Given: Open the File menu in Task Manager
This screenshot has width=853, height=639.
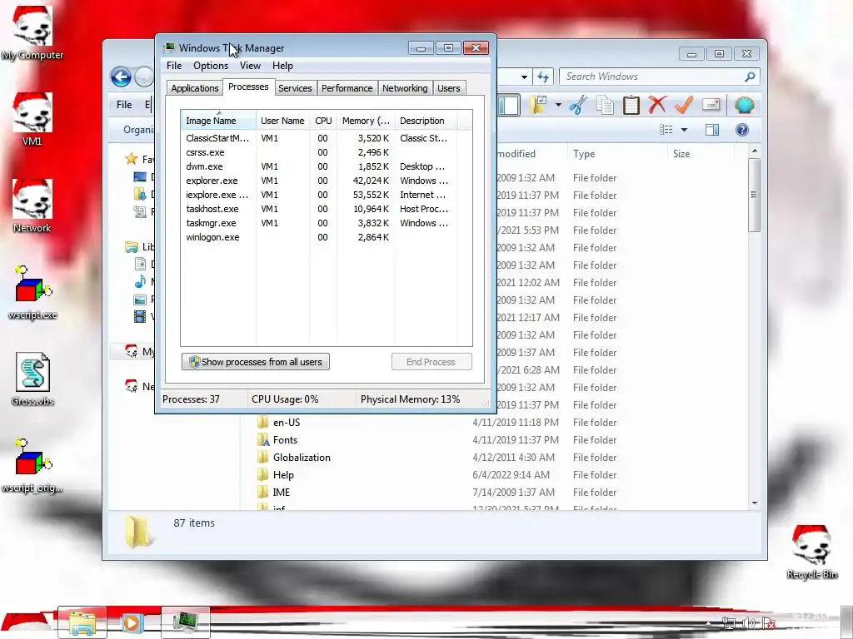Looking at the screenshot, I should click(x=174, y=66).
